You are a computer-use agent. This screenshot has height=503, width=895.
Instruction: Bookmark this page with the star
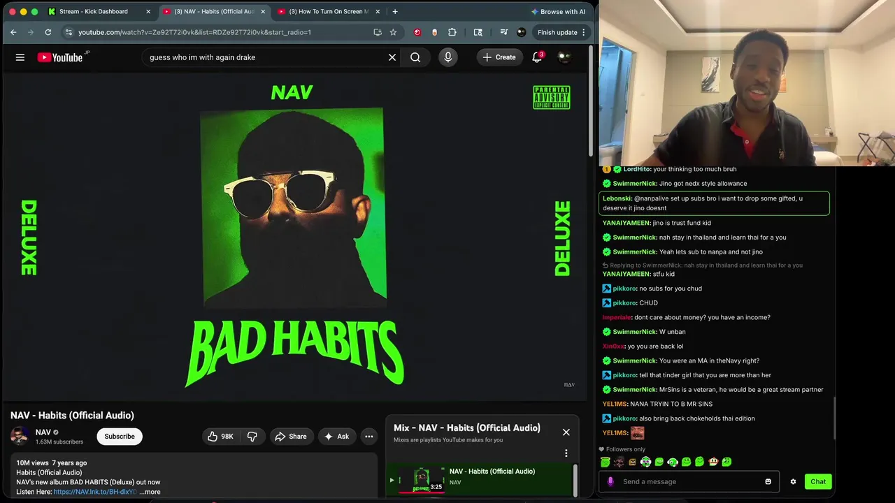(393, 32)
